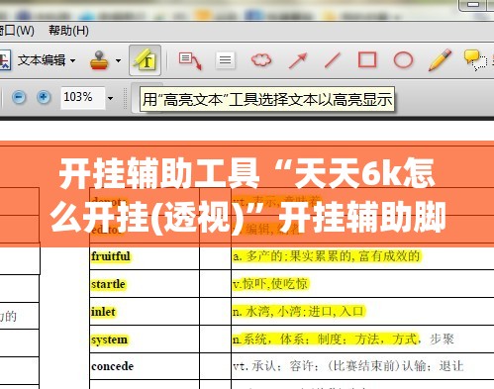Select the cloud annotation tool
The width and height of the screenshot is (494, 389).
click(261, 60)
